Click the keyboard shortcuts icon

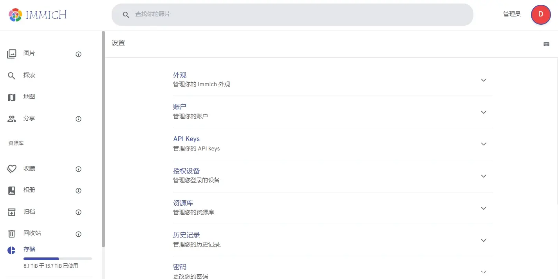546,44
